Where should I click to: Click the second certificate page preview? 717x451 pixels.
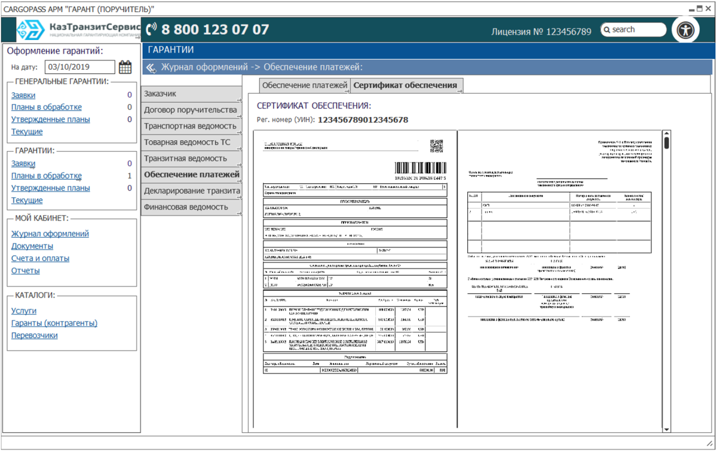(560, 279)
